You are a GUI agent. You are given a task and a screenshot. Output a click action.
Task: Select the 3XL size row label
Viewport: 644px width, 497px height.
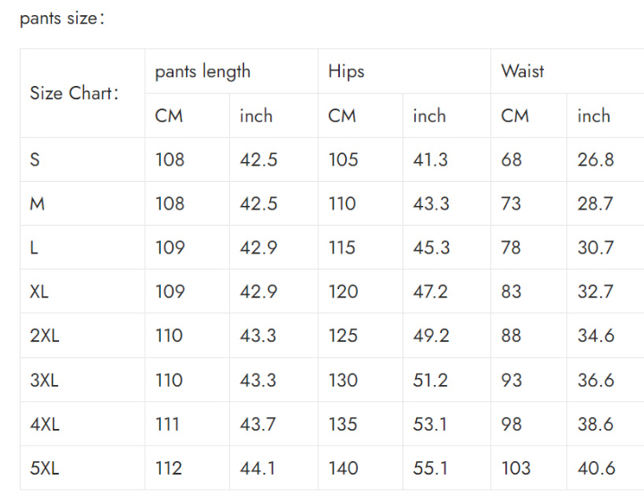(x=44, y=380)
